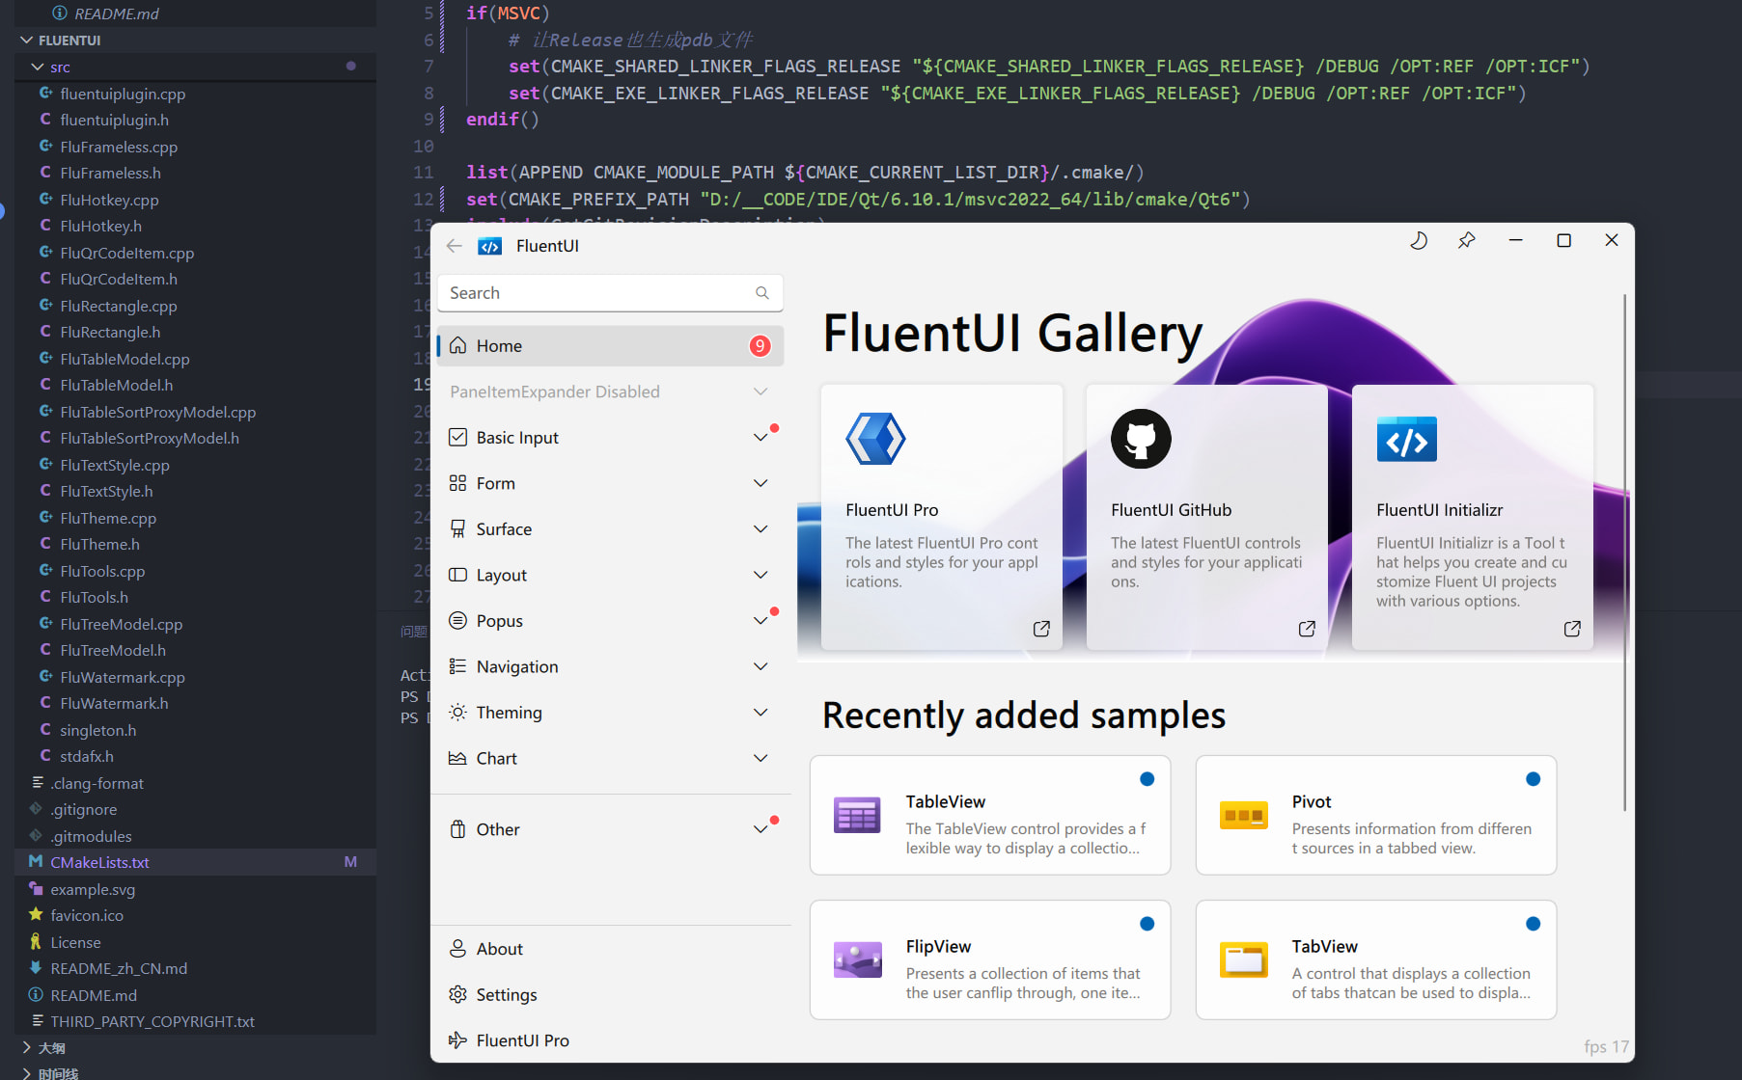This screenshot has width=1742, height=1080.
Task: Click the Theming sun icon
Action: pos(458,713)
